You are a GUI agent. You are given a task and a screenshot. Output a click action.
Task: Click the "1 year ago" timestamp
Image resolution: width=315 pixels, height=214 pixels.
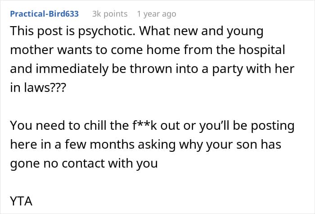click(x=157, y=14)
